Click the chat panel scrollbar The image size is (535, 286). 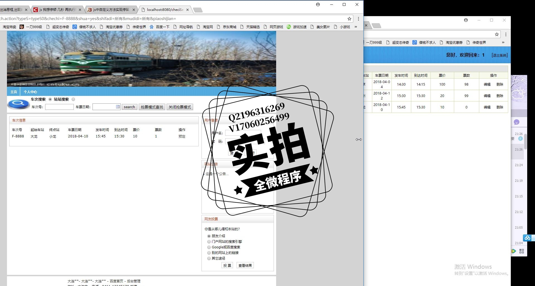pyautogui.click(x=526, y=142)
